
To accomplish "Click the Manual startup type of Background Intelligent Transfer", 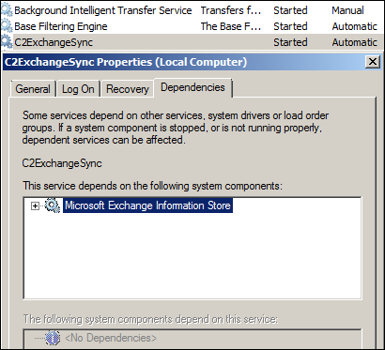I will coord(347,10).
